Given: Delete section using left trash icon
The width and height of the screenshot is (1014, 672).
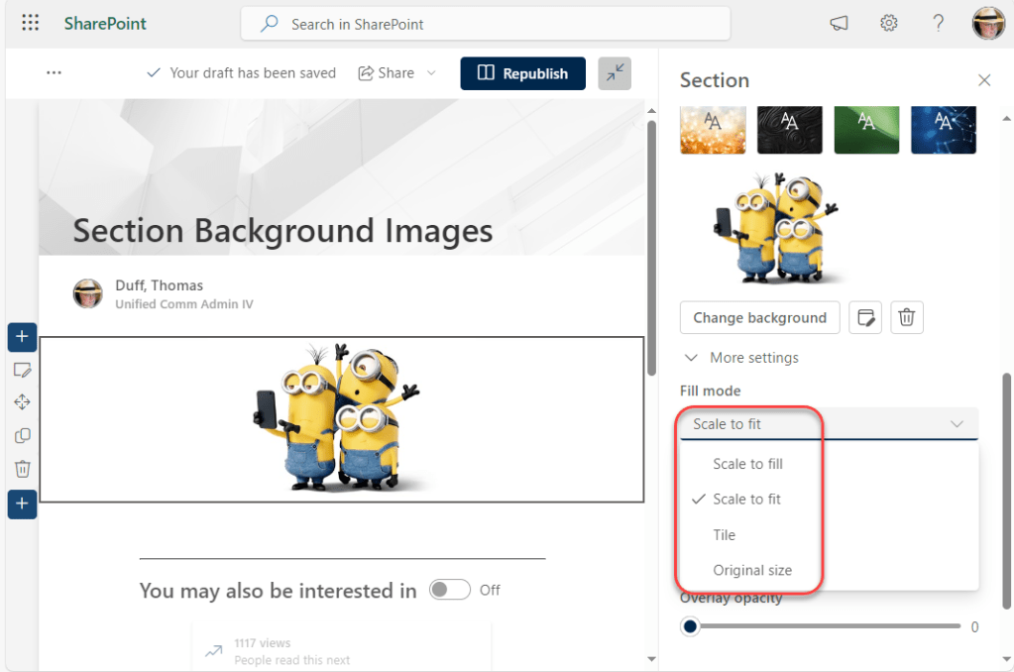Looking at the screenshot, I should pyautogui.click(x=23, y=469).
